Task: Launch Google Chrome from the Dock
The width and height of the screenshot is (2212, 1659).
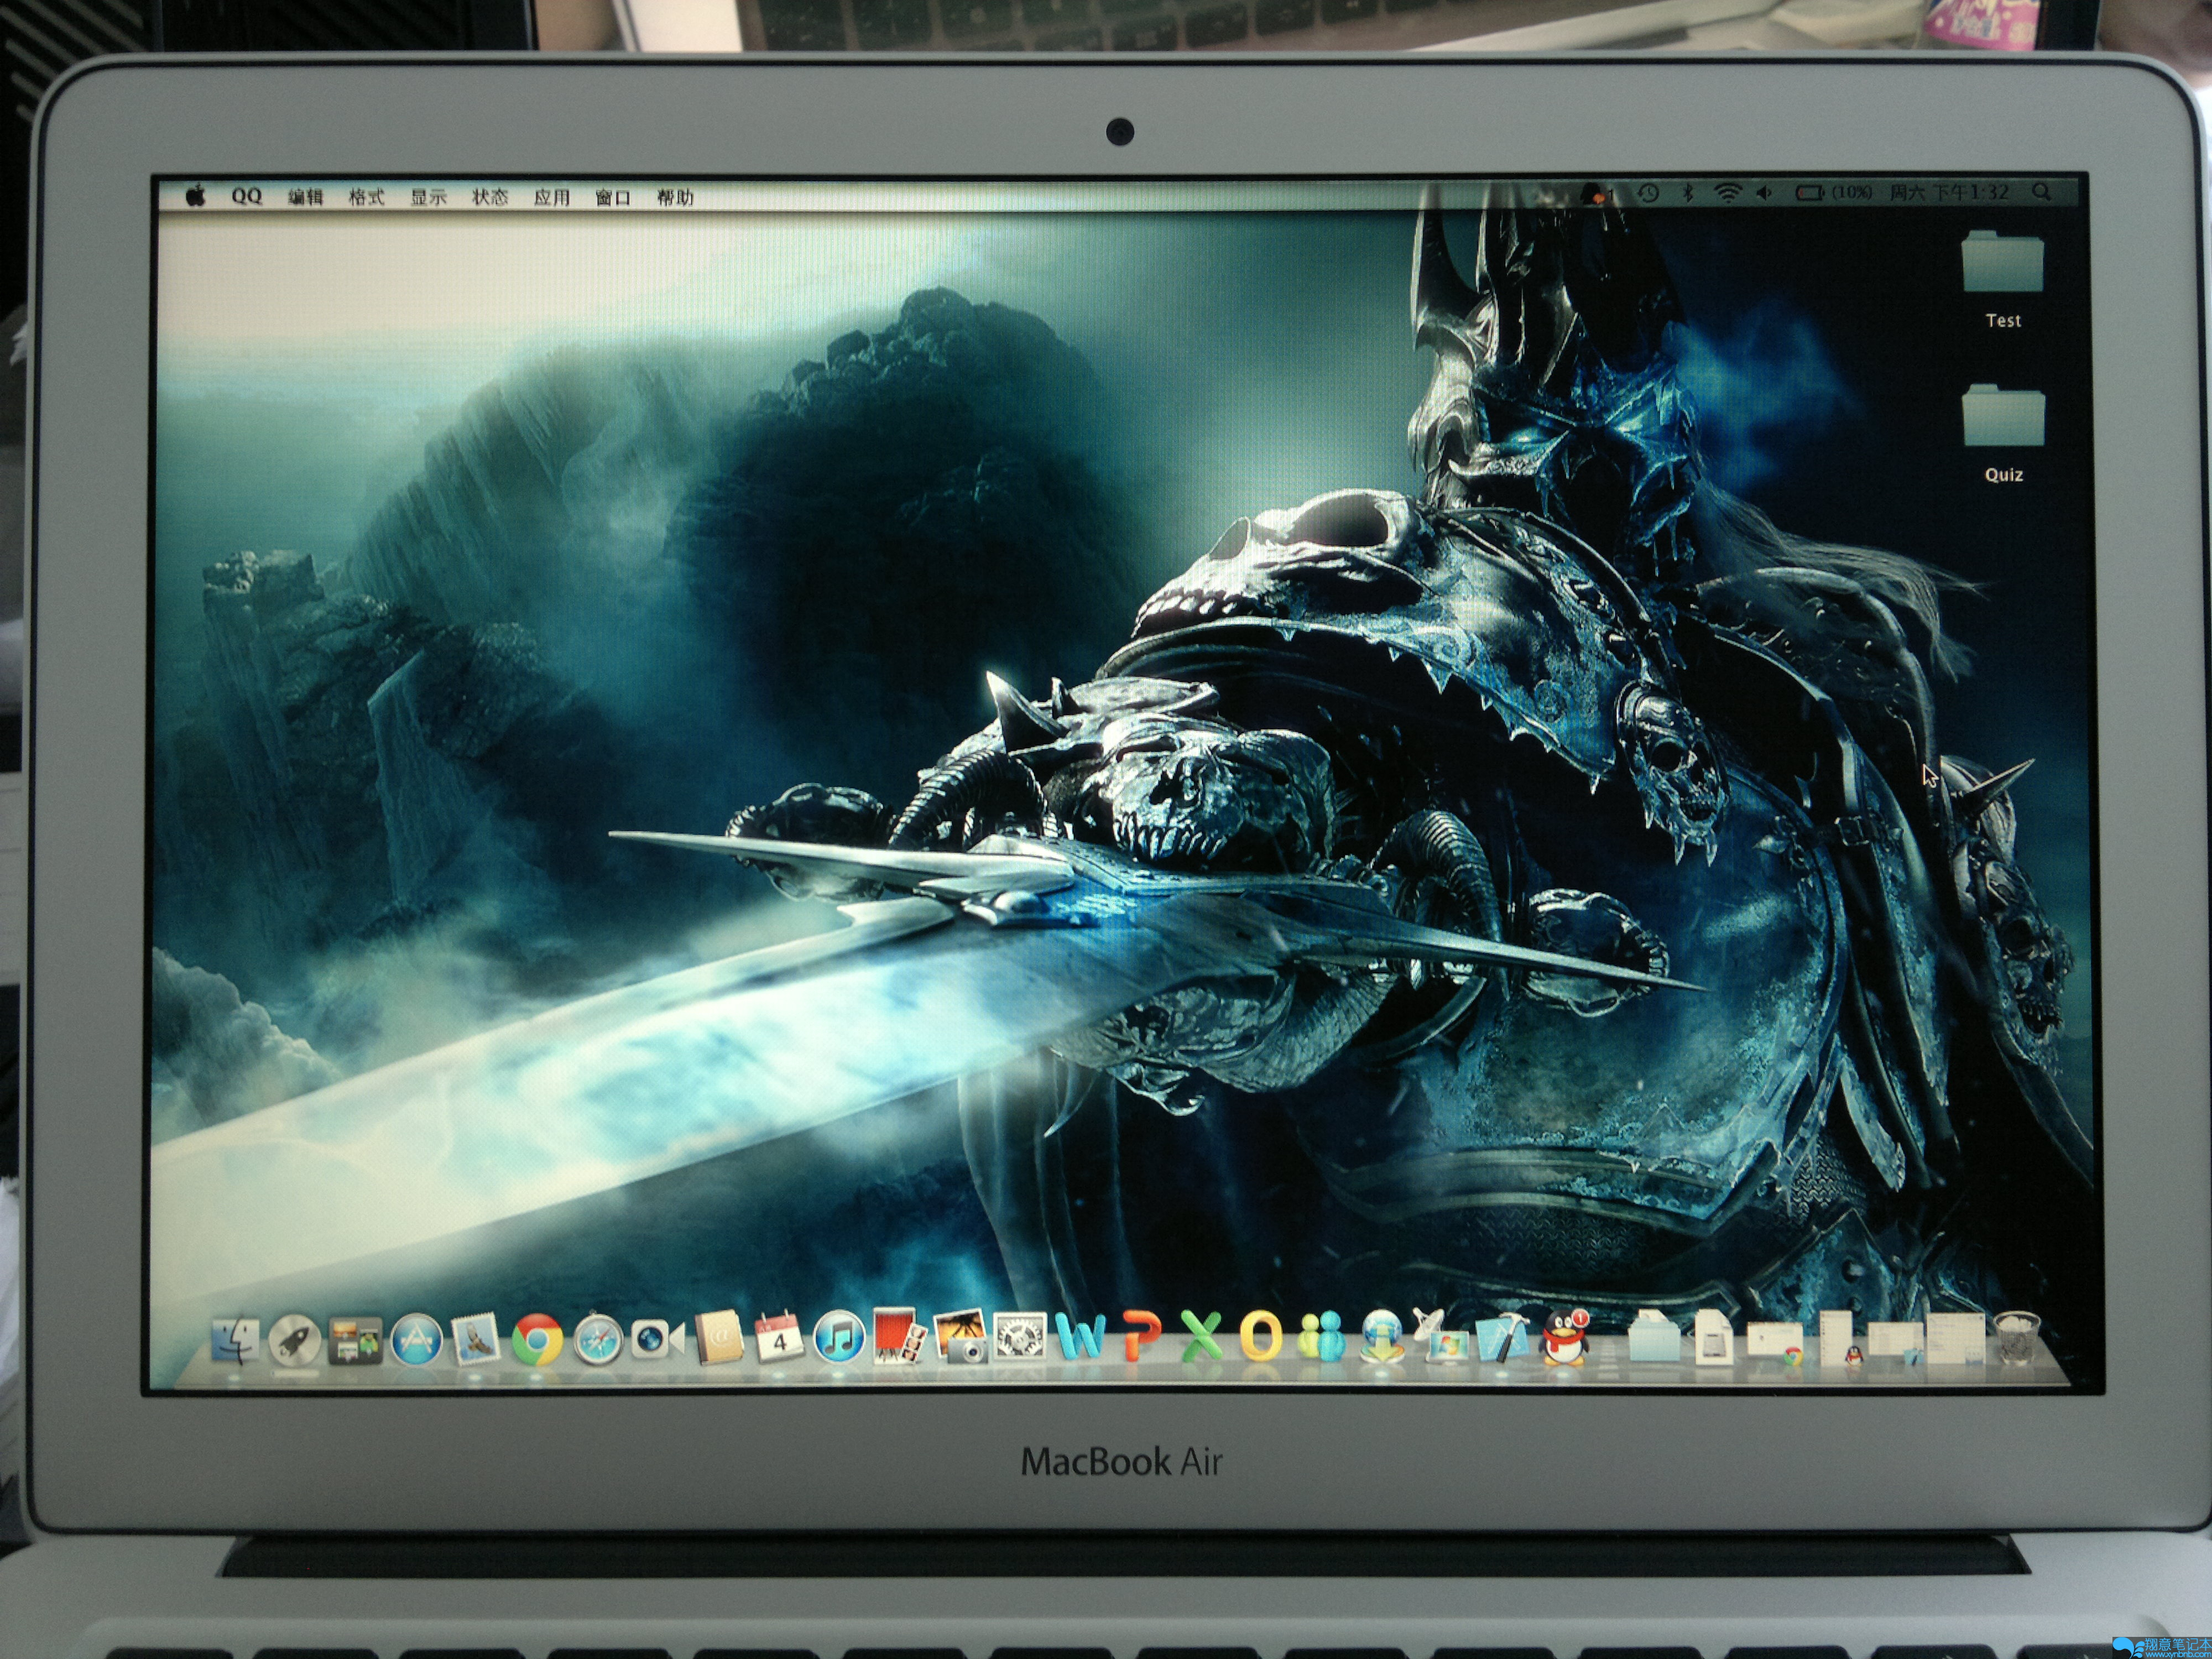Action: 537,1340
